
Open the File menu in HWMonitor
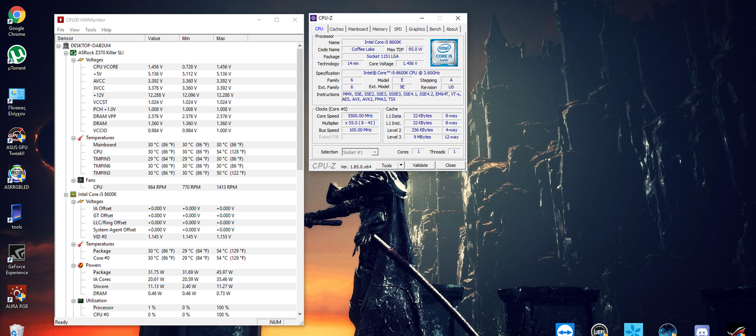point(61,30)
